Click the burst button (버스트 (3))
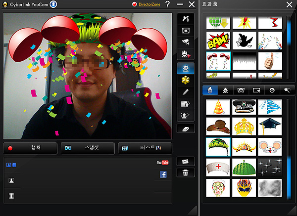Image resolution: width=297 pixels, height=216 pixels. (145, 148)
